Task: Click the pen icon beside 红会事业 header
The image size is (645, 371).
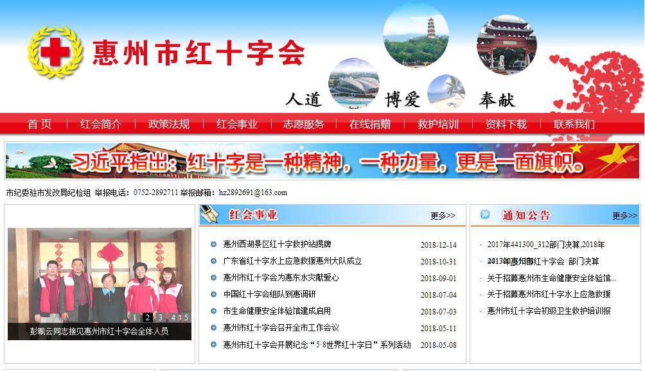Action: pyautogui.click(x=210, y=214)
